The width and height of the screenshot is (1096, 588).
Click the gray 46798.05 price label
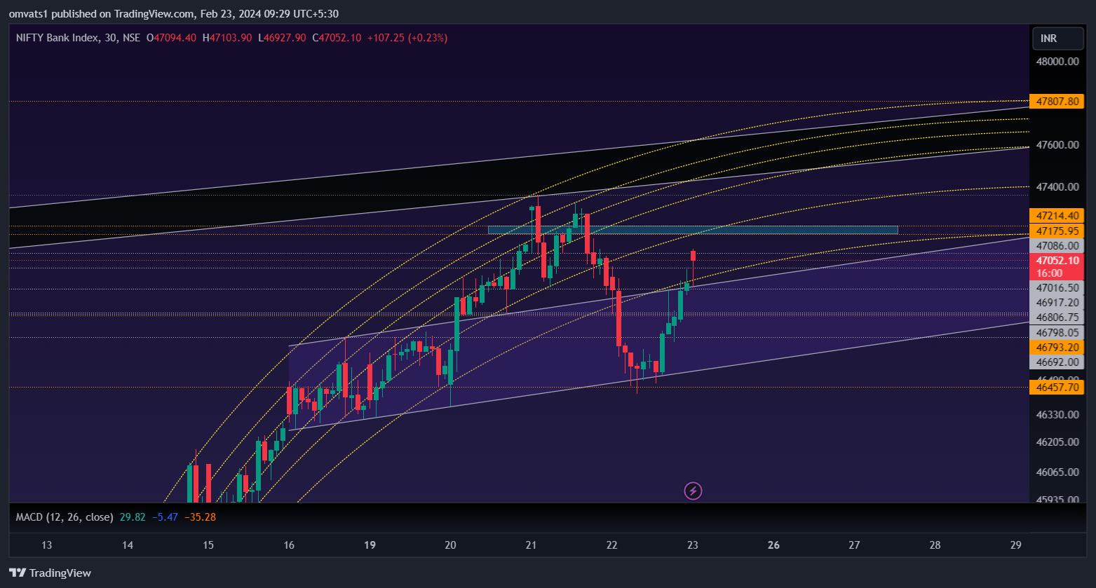(1057, 332)
